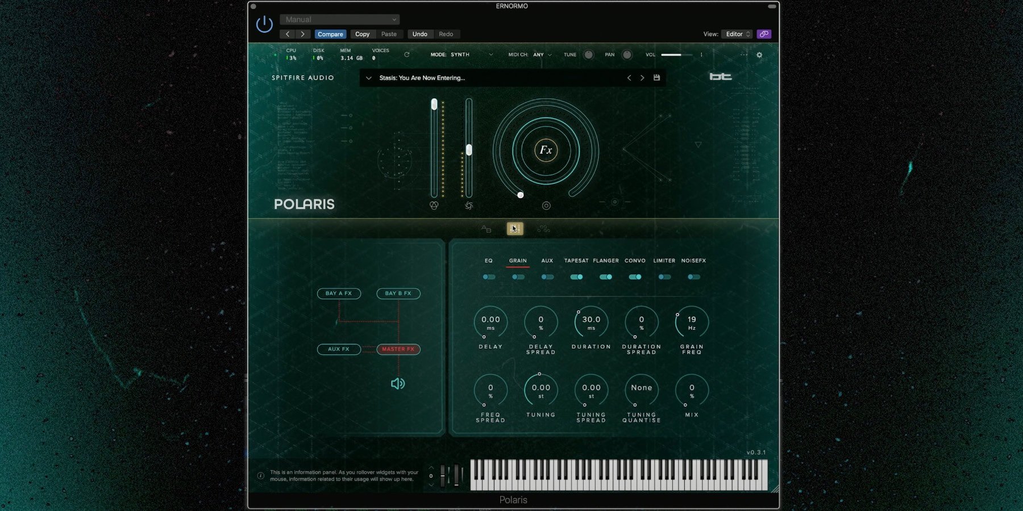
Task: Expand the Mode Synth dropdown
Action: tap(461, 55)
